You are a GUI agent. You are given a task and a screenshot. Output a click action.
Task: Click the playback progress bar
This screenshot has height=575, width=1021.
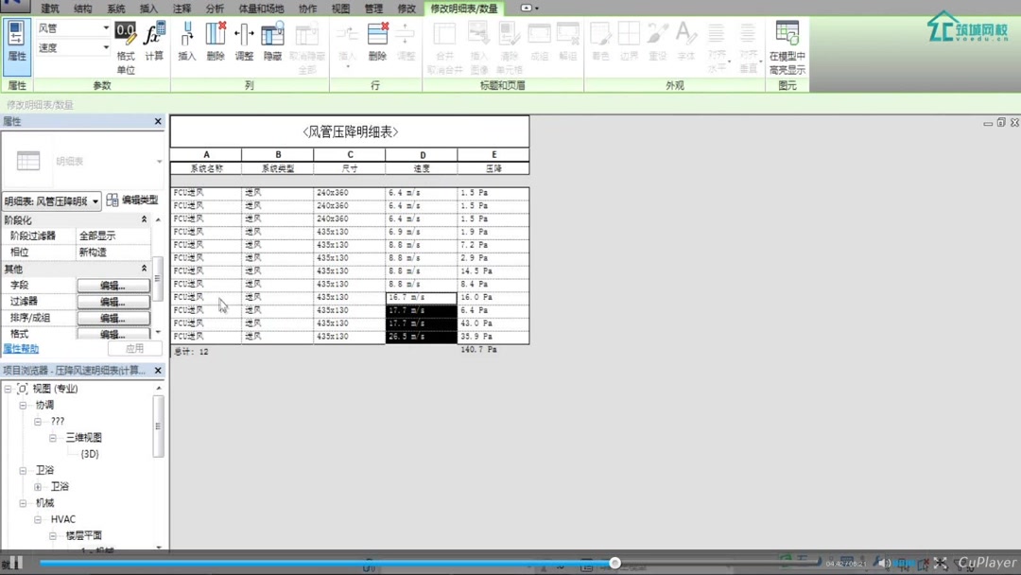coord(378,563)
